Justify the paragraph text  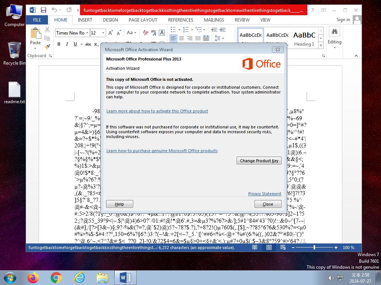click(x=198, y=38)
